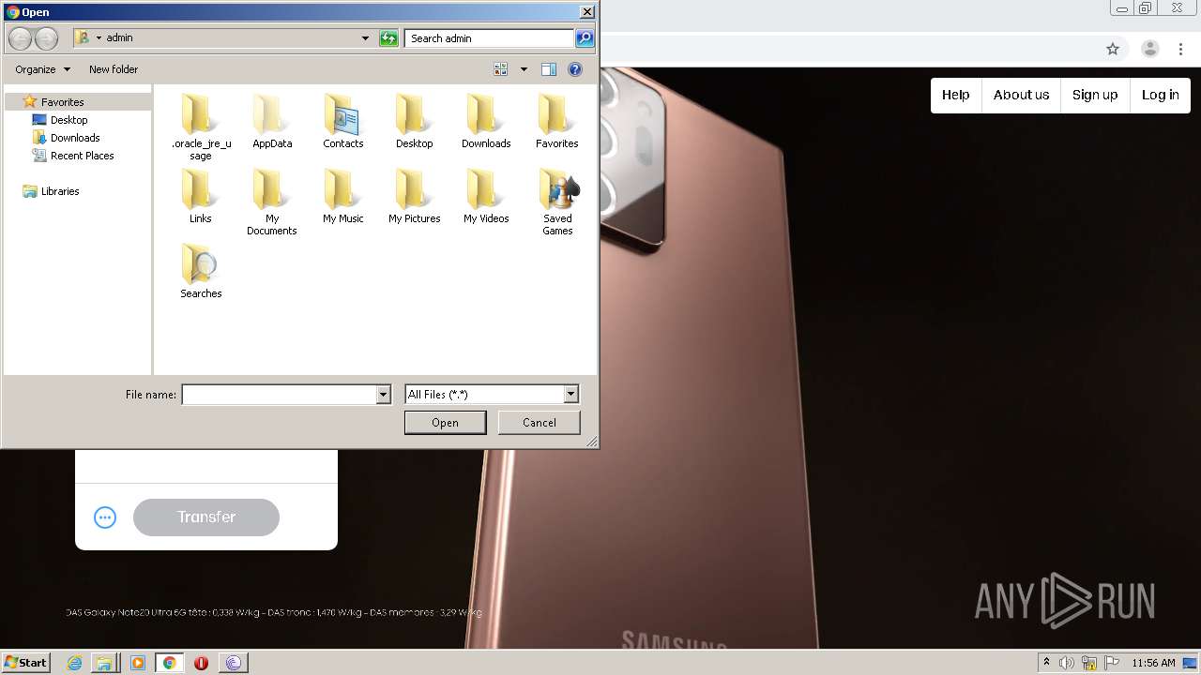
Task: Click Log in link
Action: click(x=1160, y=95)
